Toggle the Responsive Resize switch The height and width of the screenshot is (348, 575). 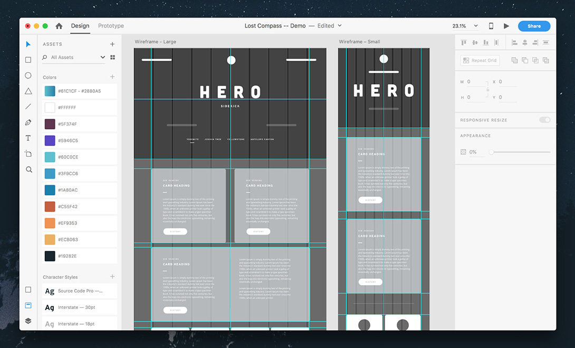544,120
